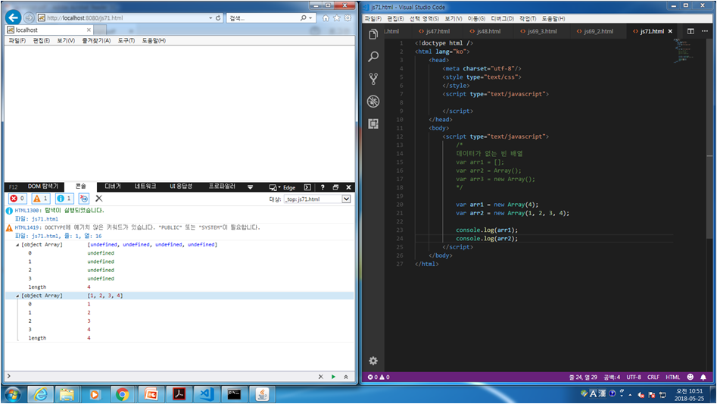Toggle warning messages filter in console
The width and height of the screenshot is (717, 404).
[41, 198]
